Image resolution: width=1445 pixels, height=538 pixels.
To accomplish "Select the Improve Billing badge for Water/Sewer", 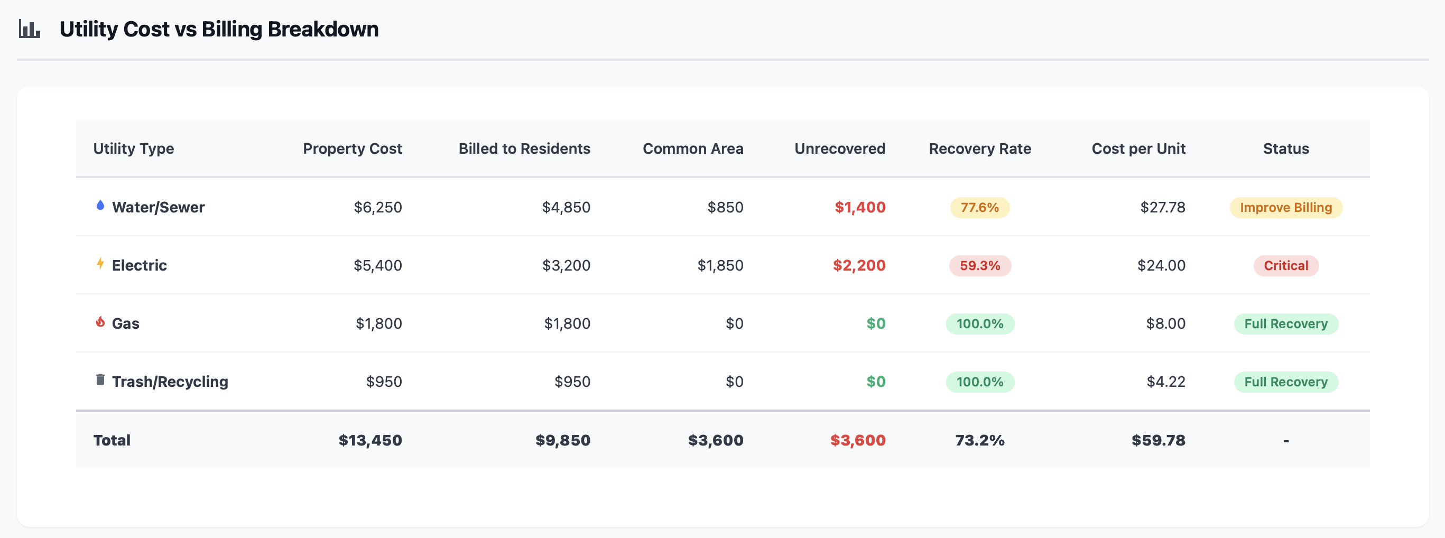I will pos(1286,207).
